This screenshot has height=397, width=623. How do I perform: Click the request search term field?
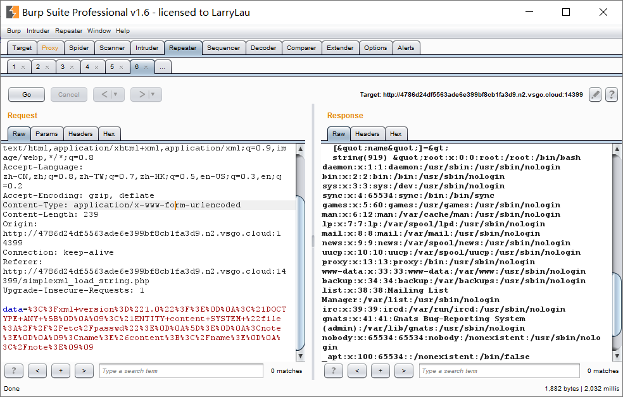pyautogui.click(x=181, y=371)
